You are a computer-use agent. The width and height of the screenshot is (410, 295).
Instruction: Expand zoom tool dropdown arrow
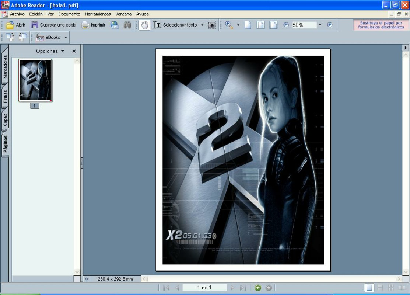pyautogui.click(x=238, y=25)
